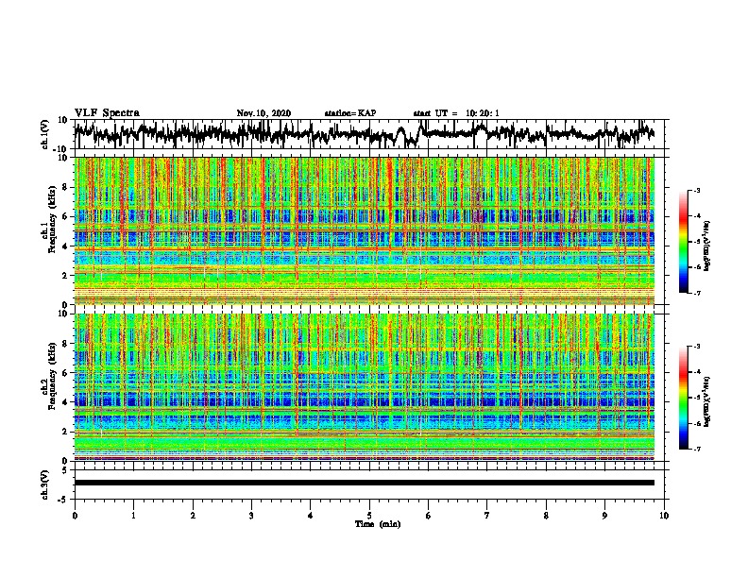The height and width of the screenshot is (578, 748).
Task: Click the "Time (min)" axis label
Action: (378, 524)
